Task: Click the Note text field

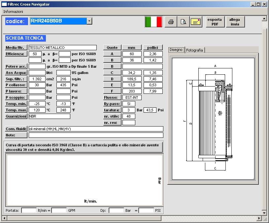Action: [x=96, y=135]
